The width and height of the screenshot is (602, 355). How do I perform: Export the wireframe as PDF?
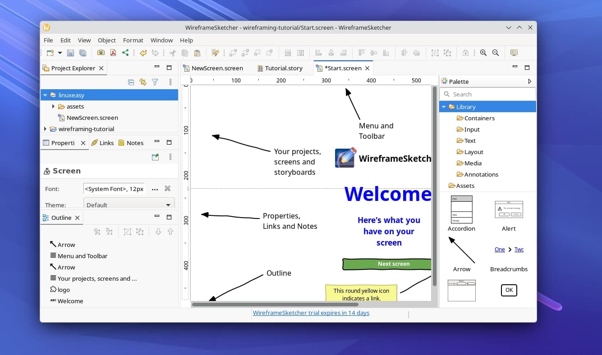113,53
